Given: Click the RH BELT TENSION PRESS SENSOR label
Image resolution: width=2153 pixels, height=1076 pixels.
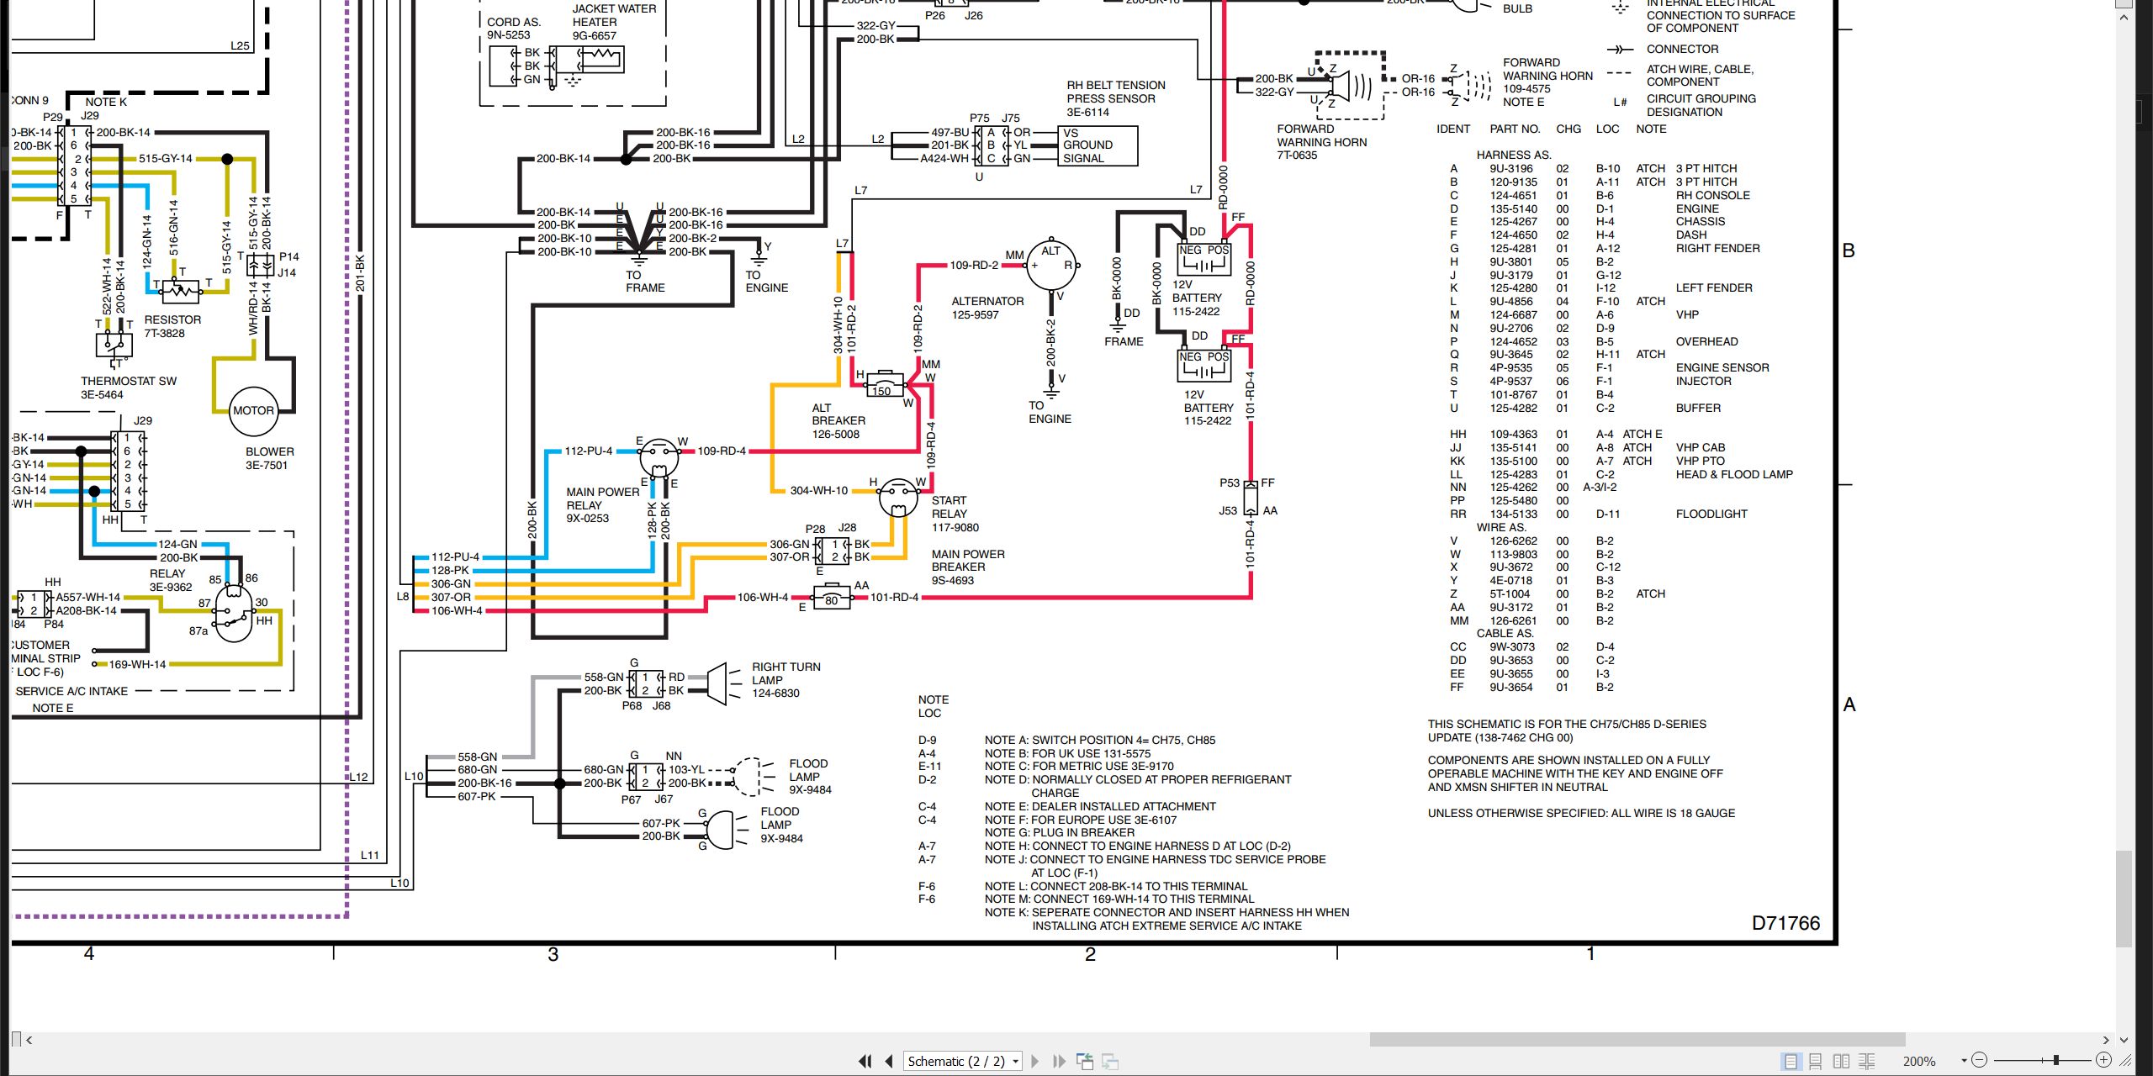Looking at the screenshot, I should (1115, 98).
